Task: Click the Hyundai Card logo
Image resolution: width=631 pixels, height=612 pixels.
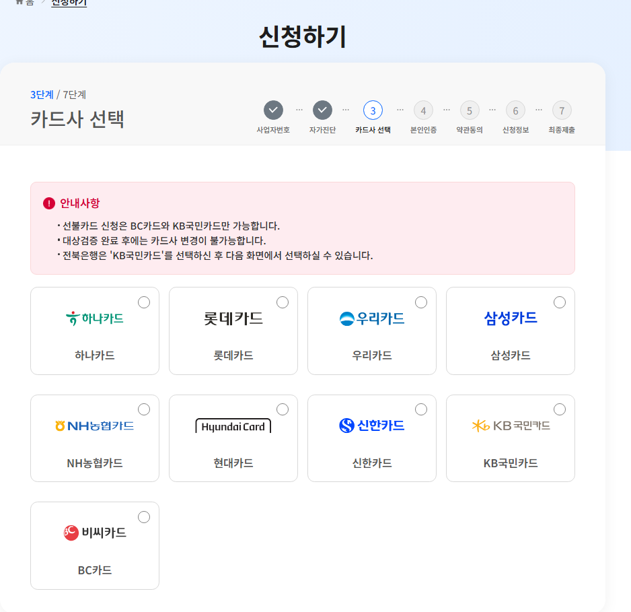Action: click(x=233, y=426)
